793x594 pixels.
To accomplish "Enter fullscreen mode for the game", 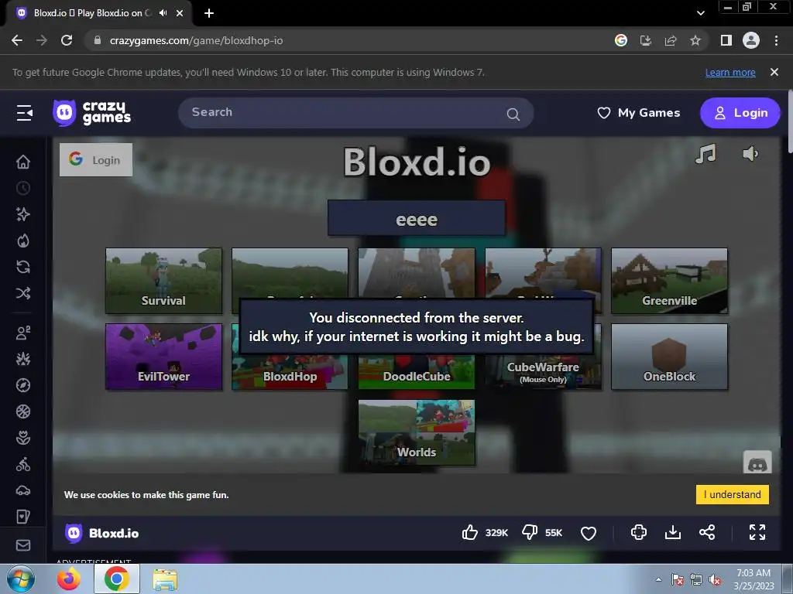I will point(757,532).
